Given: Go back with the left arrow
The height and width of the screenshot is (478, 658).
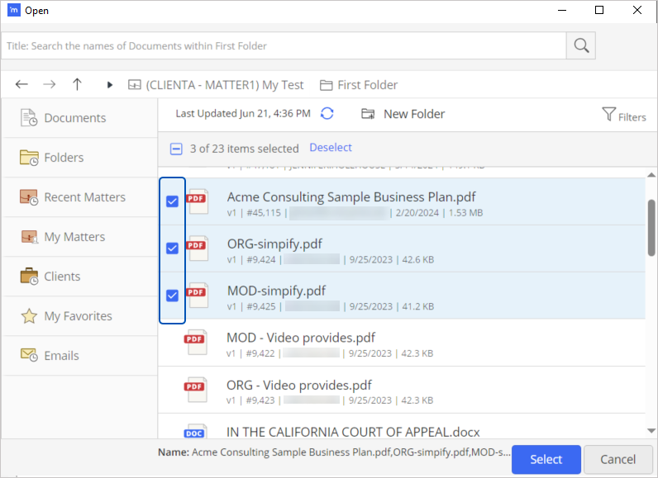Looking at the screenshot, I should click(21, 85).
